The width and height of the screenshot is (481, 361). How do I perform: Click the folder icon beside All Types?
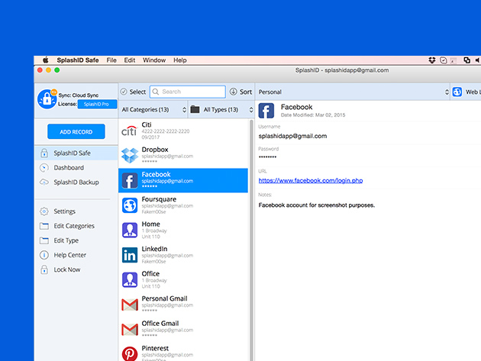click(x=195, y=109)
